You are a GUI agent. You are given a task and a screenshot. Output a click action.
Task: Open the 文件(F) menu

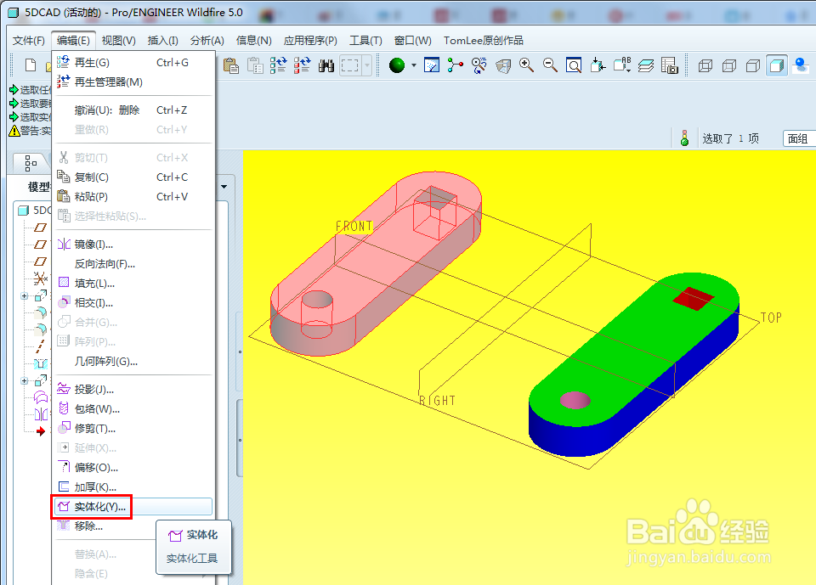pyautogui.click(x=29, y=41)
